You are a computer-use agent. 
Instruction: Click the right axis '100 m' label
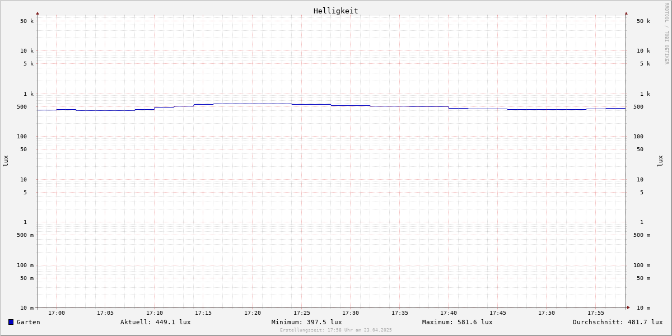tap(642, 265)
